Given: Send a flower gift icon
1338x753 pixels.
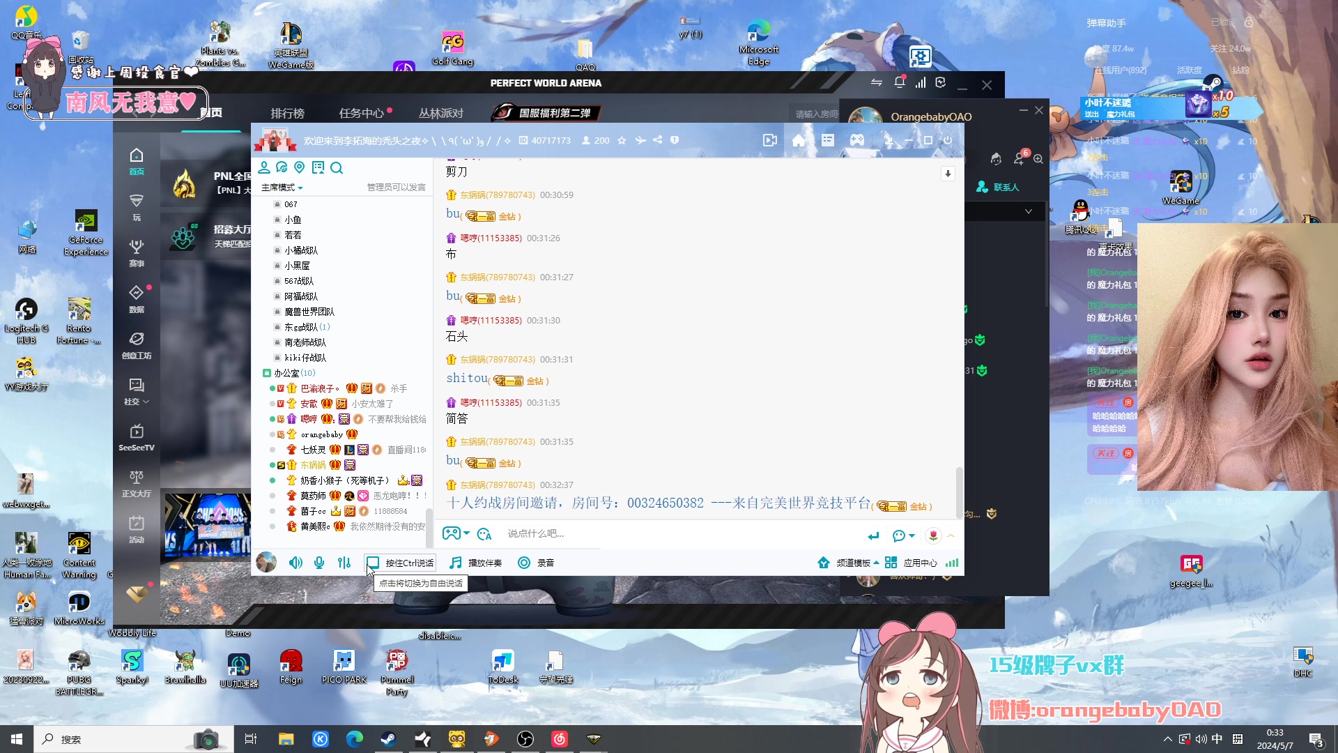Looking at the screenshot, I should [x=933, y=535].
